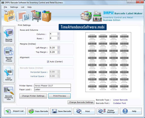Switch to Barcode Designing View icon

point(9,93)
